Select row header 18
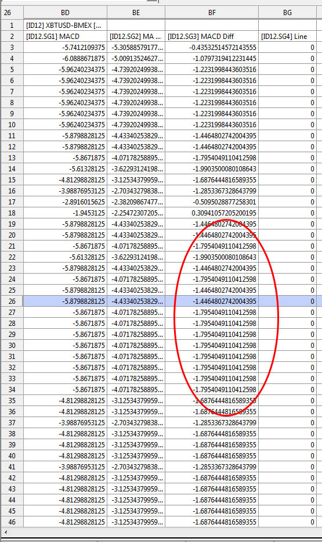The height and width of the screenshot is (542, 322). point(12,213)
